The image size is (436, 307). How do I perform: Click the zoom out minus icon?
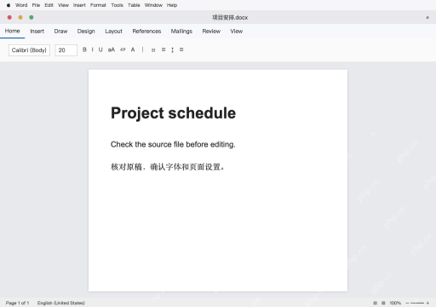(407, 303)
